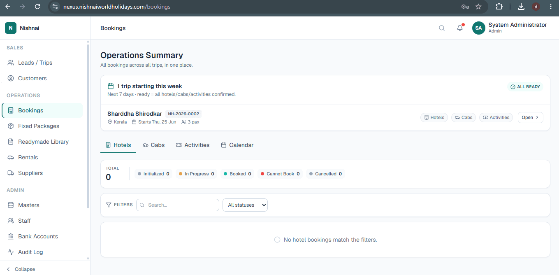Open the browser extensions puzzle icon
The width and height of the screenshot is (559, 275).
point(499,7)
